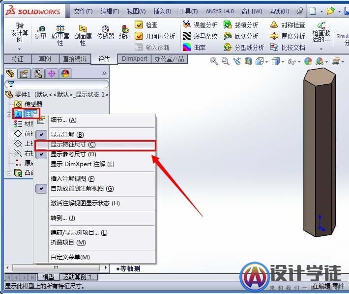Image resolution: width=349 pixels, height=294 pixels.
Task: Open Geometry Analysis (几何体分析)
Action: point(155,36)
